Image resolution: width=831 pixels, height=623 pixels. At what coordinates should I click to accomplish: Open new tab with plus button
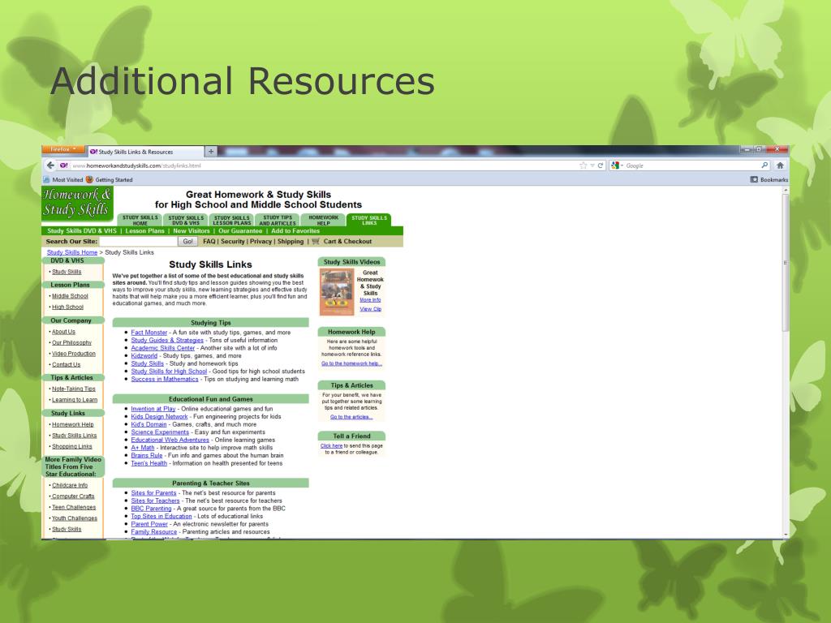[211, 152]
